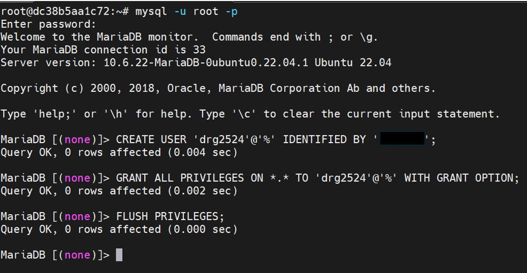
Task: Click the last empty 'MariaDB [(none)]>' prompt
Action: click(x=55, y=255)
